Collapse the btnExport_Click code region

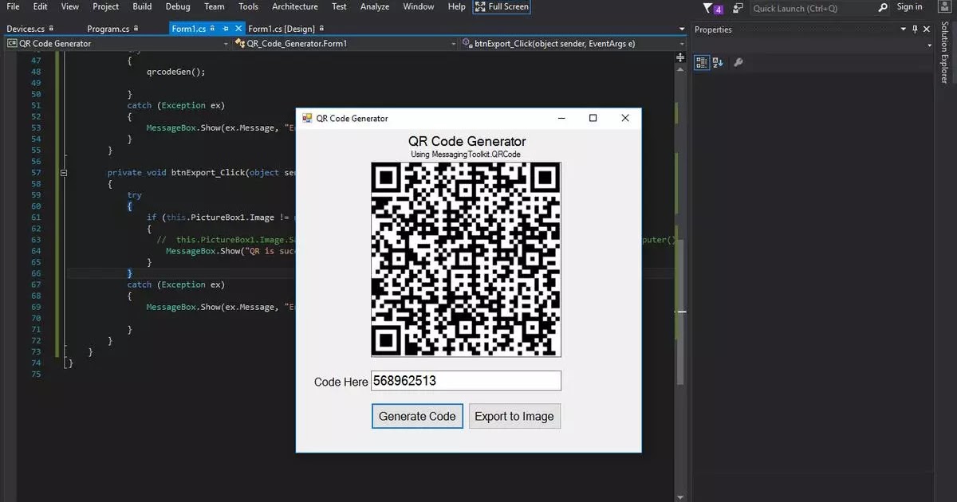coord(63,172)
